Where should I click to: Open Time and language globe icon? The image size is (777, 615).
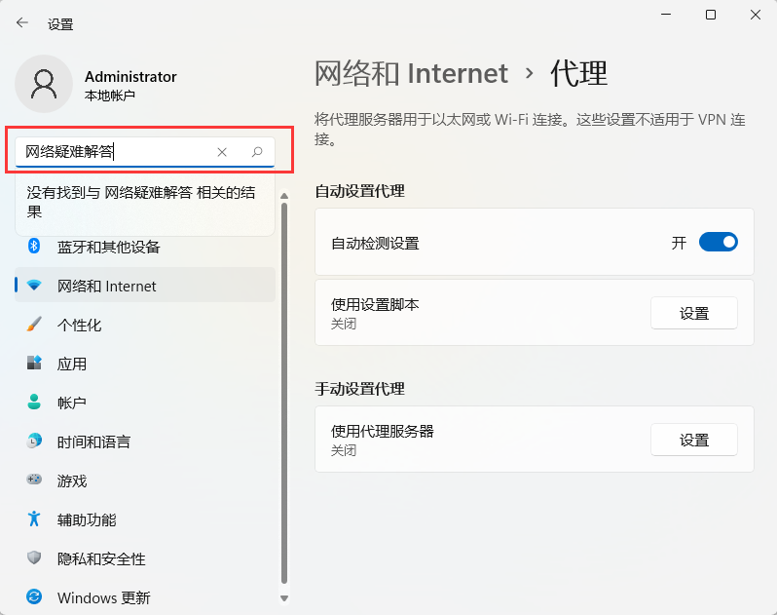coord(34,442)
